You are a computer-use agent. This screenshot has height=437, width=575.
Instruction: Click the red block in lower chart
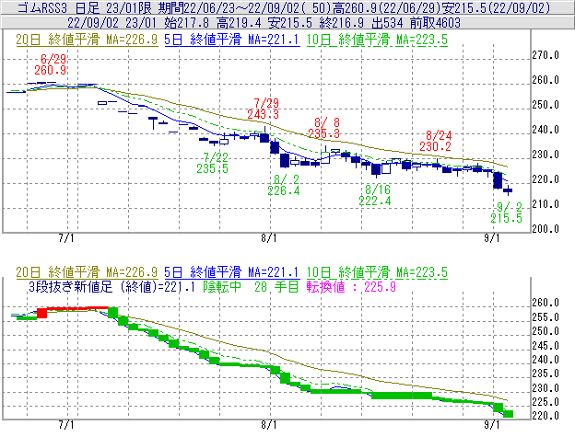41,313
